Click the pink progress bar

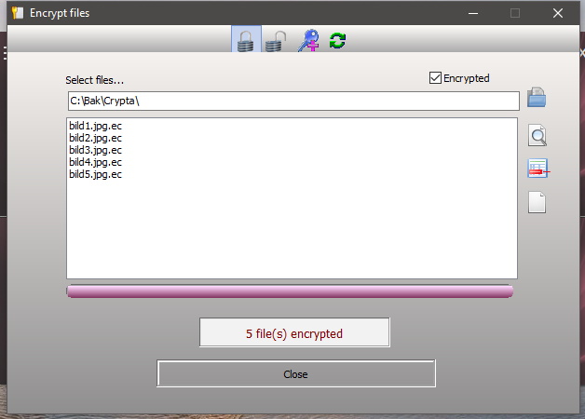pos(290,291)
